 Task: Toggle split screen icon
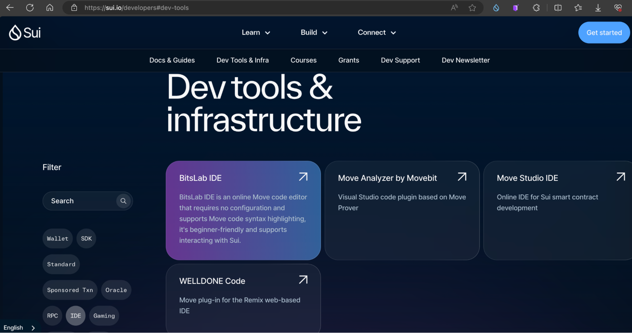click(x=558, y=8)
